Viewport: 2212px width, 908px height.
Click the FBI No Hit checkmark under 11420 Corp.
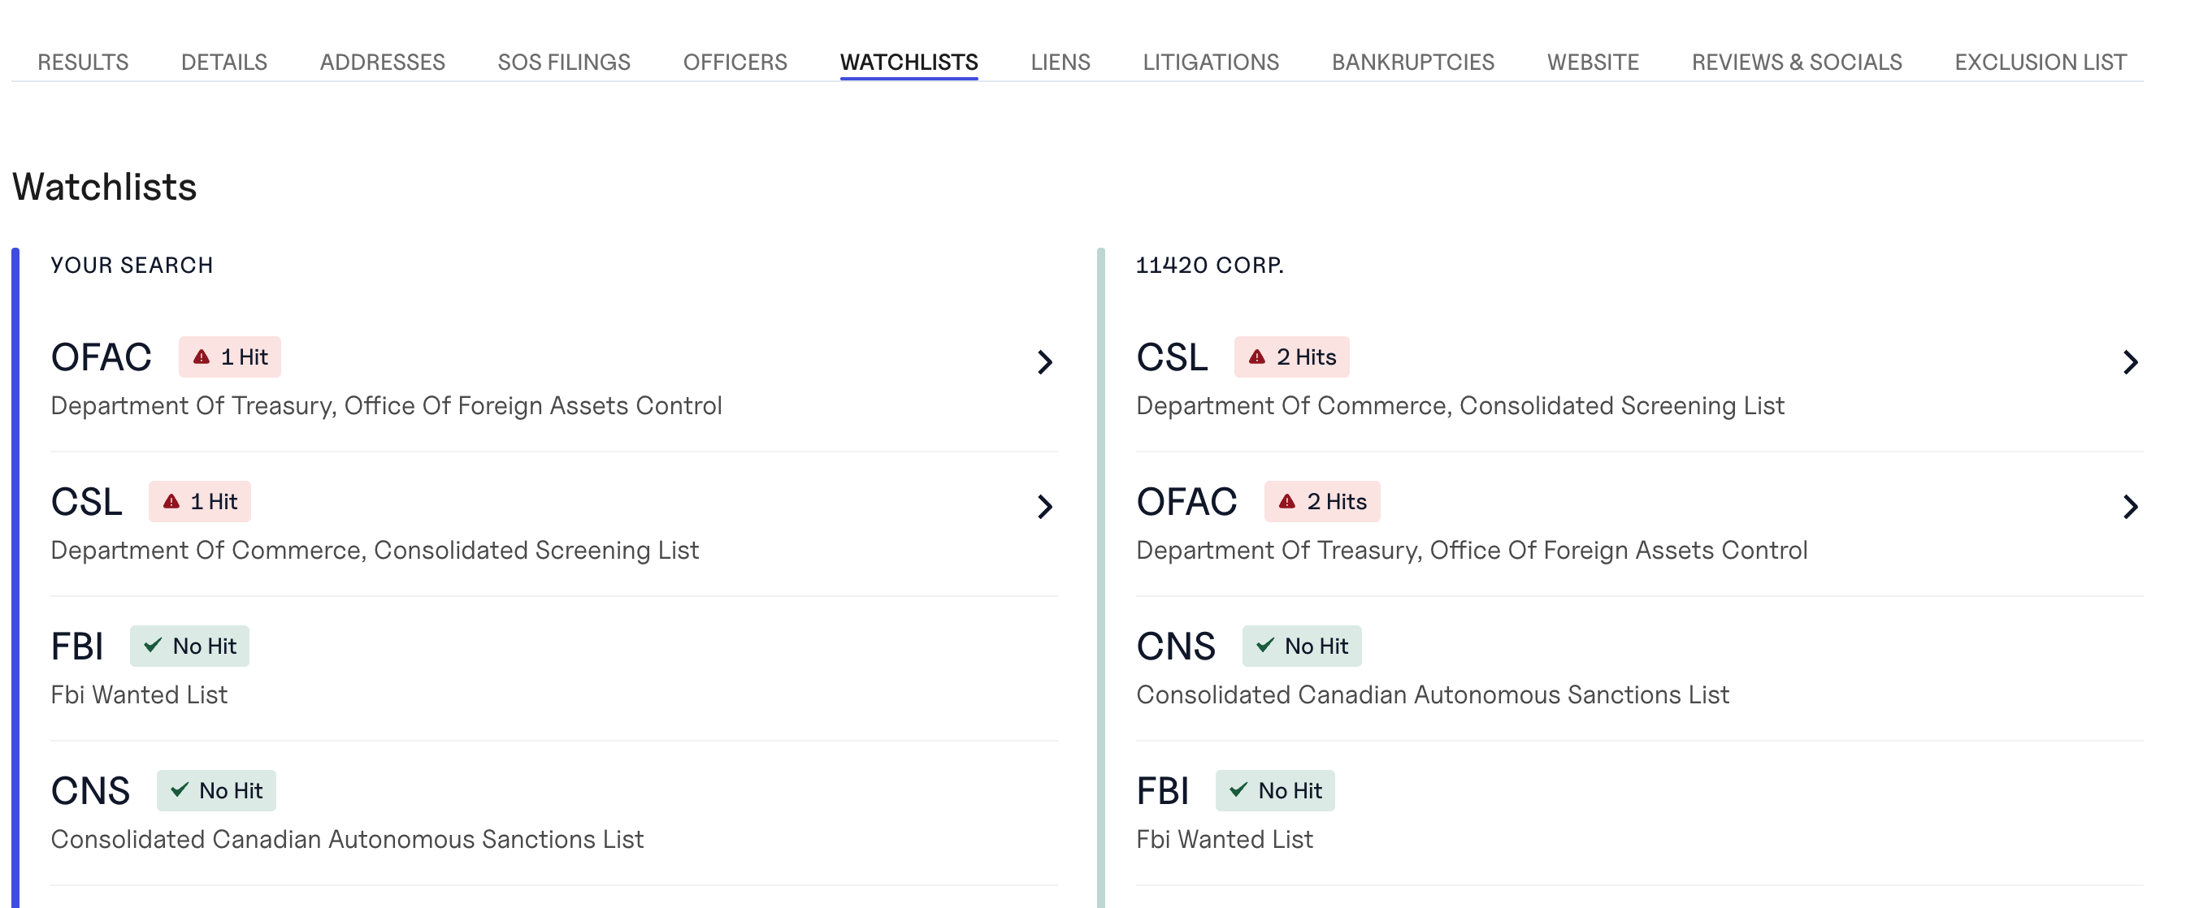1238,789
